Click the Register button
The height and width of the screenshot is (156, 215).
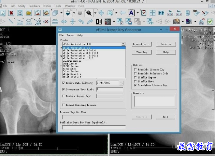tap(166, 44)
